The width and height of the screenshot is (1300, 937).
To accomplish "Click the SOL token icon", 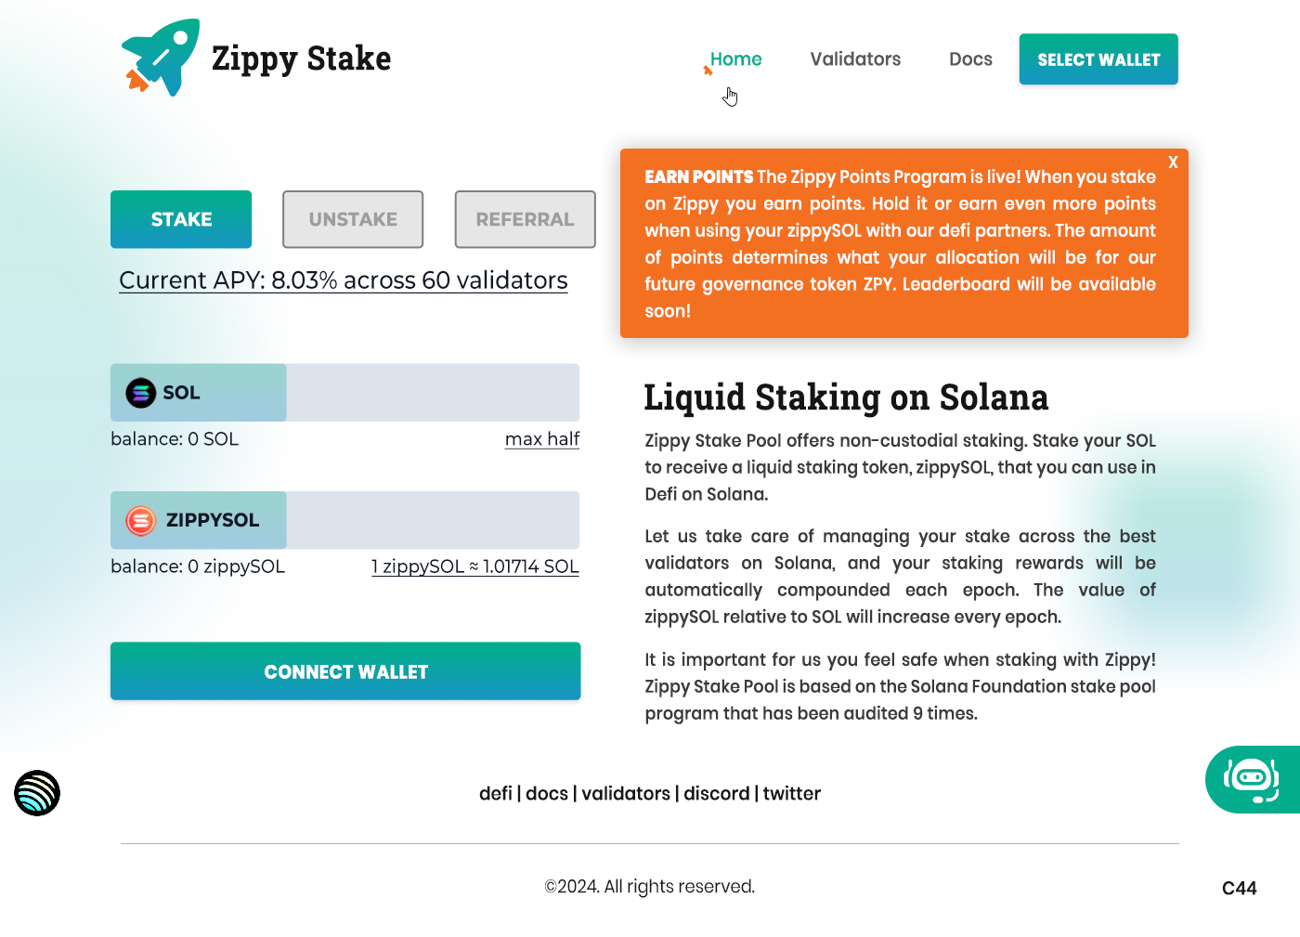I will [140, 393].
